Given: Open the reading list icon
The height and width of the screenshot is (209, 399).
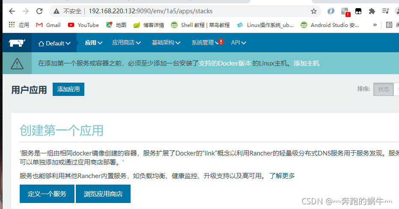Looking at the screenshot, I should [x=389, y=25].
